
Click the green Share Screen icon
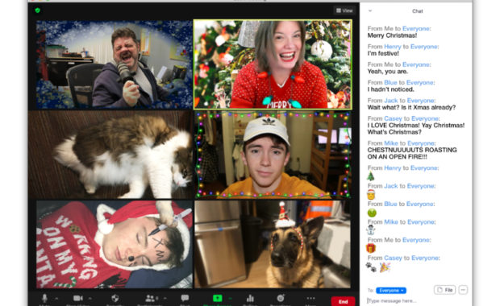[x=217, y=299]
